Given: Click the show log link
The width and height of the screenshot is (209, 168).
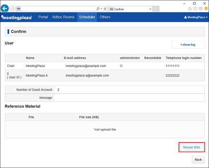Looking at the screenshot, I should click(188, 45).
